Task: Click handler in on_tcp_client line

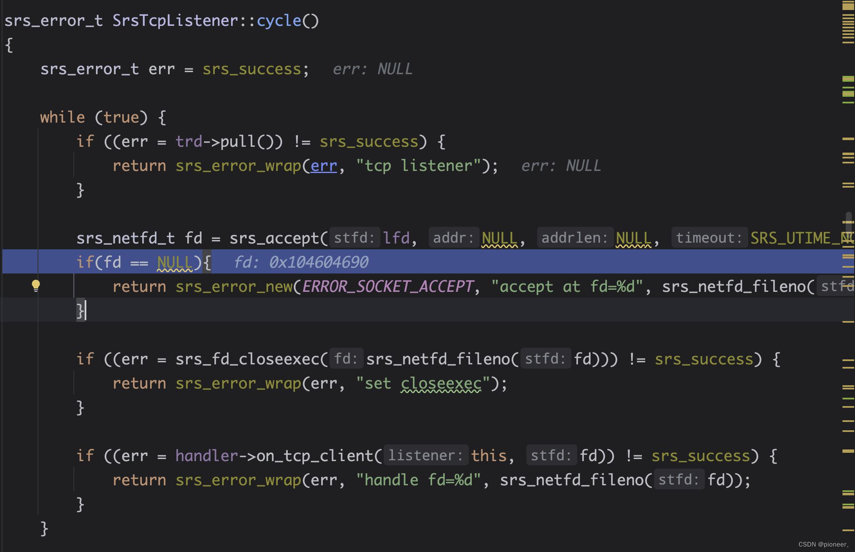Action: [206, 456]
